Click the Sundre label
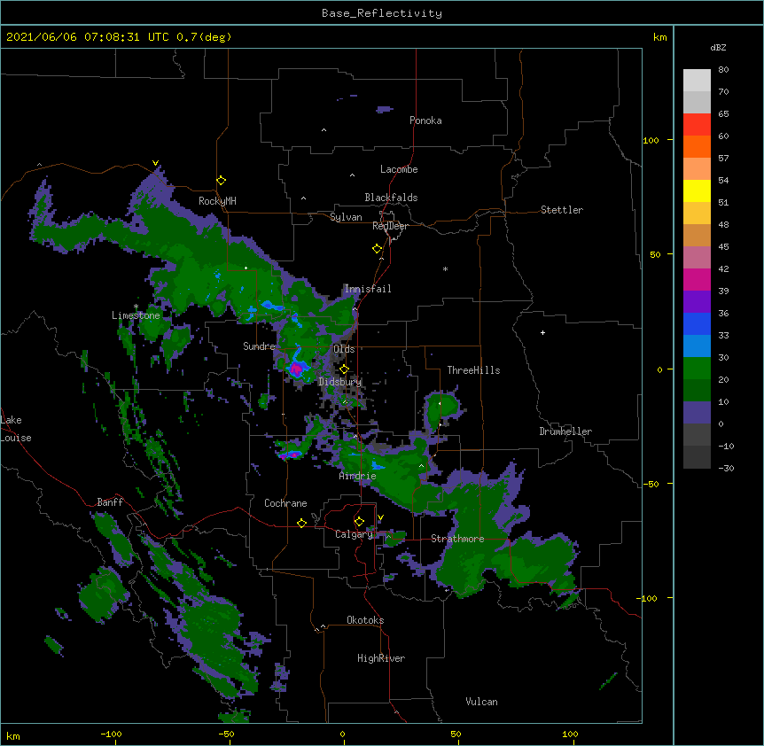Screen dimensions: 764x746 point(259,346)
